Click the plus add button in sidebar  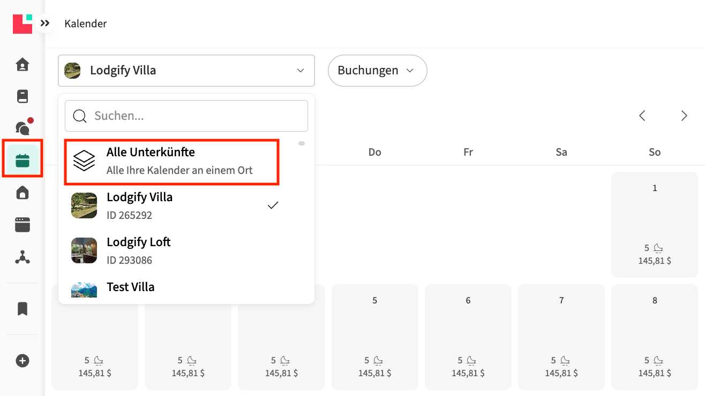pos(22,361)
